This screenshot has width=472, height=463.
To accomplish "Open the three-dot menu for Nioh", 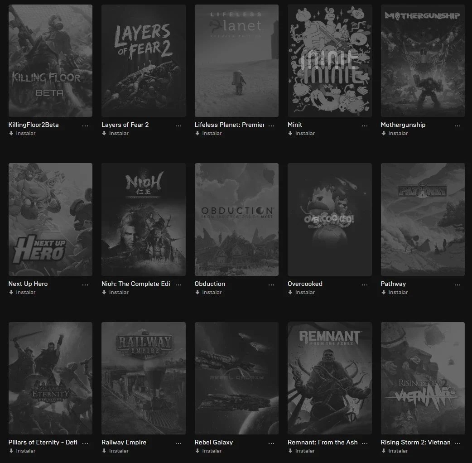I will 178,285.
